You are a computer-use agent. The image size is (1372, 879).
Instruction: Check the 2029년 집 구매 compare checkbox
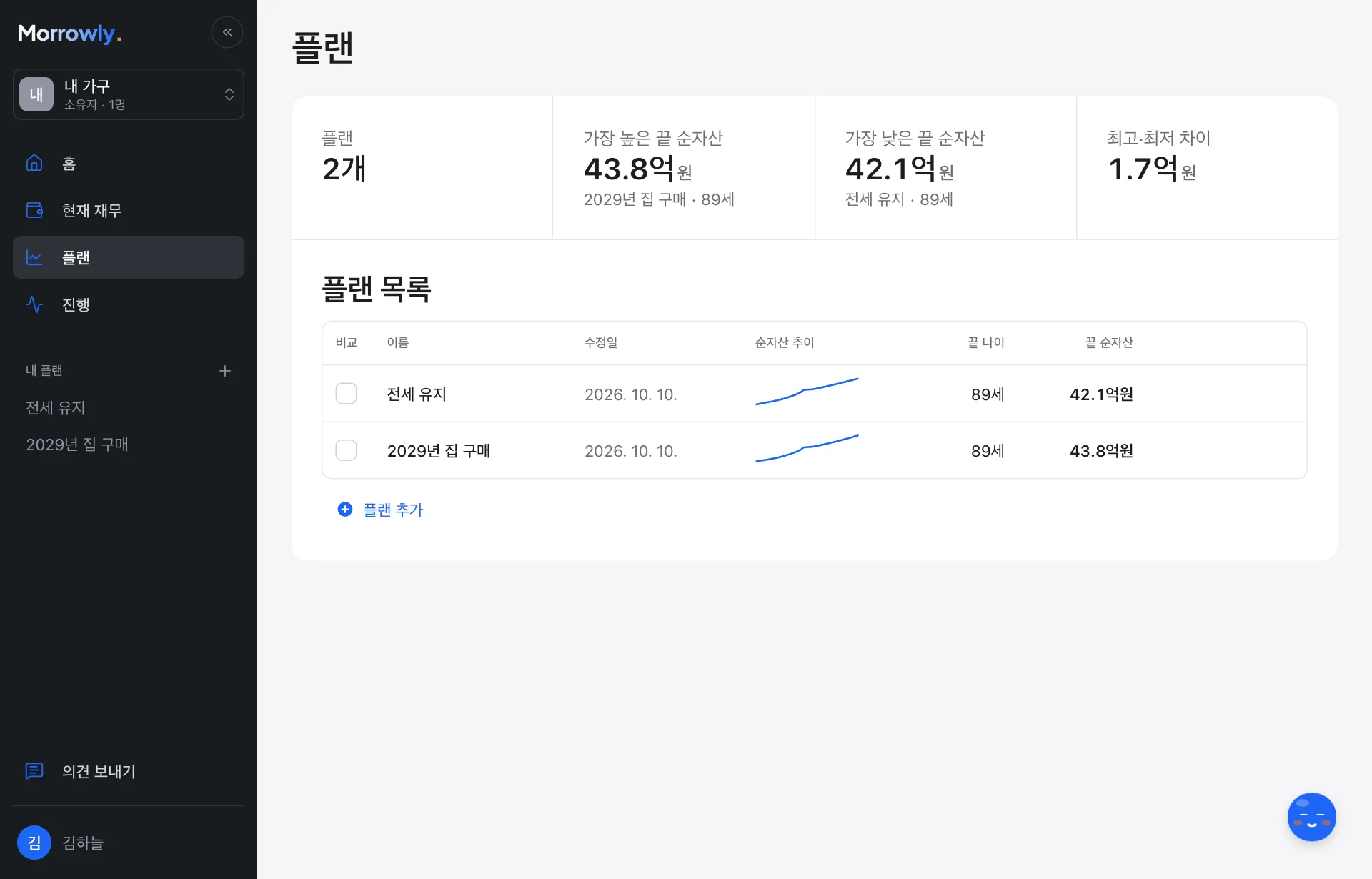pos(347,450)
